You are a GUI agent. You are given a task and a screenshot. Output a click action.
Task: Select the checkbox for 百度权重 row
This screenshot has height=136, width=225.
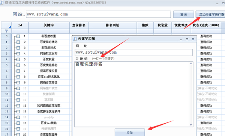(x=18, y=59)
